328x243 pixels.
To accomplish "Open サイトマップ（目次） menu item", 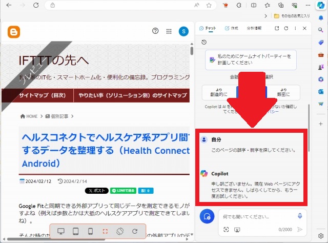I will 43,95.
